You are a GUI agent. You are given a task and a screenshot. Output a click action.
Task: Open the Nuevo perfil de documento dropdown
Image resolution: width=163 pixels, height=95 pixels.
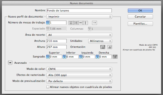click(x=79, y=17)
